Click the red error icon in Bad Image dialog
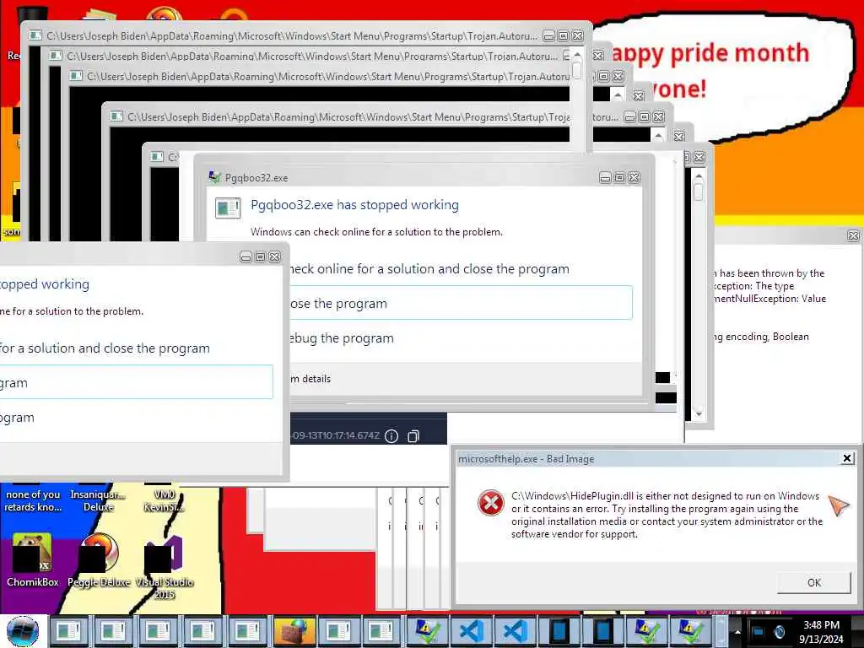Image resolution: width=864 pixels, height=648 pixels. (x=490, y=503)
